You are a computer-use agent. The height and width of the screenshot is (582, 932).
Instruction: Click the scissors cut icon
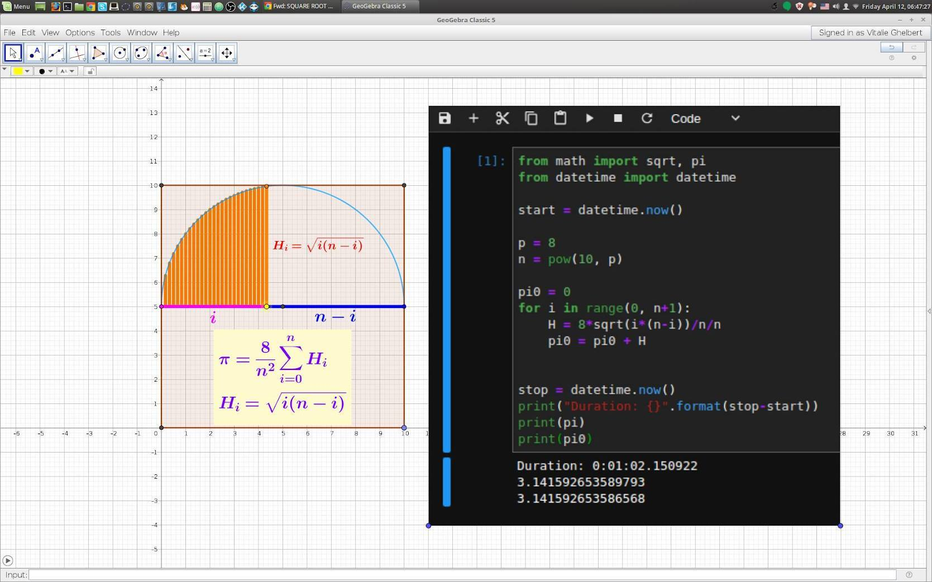(x=502, y=118)
